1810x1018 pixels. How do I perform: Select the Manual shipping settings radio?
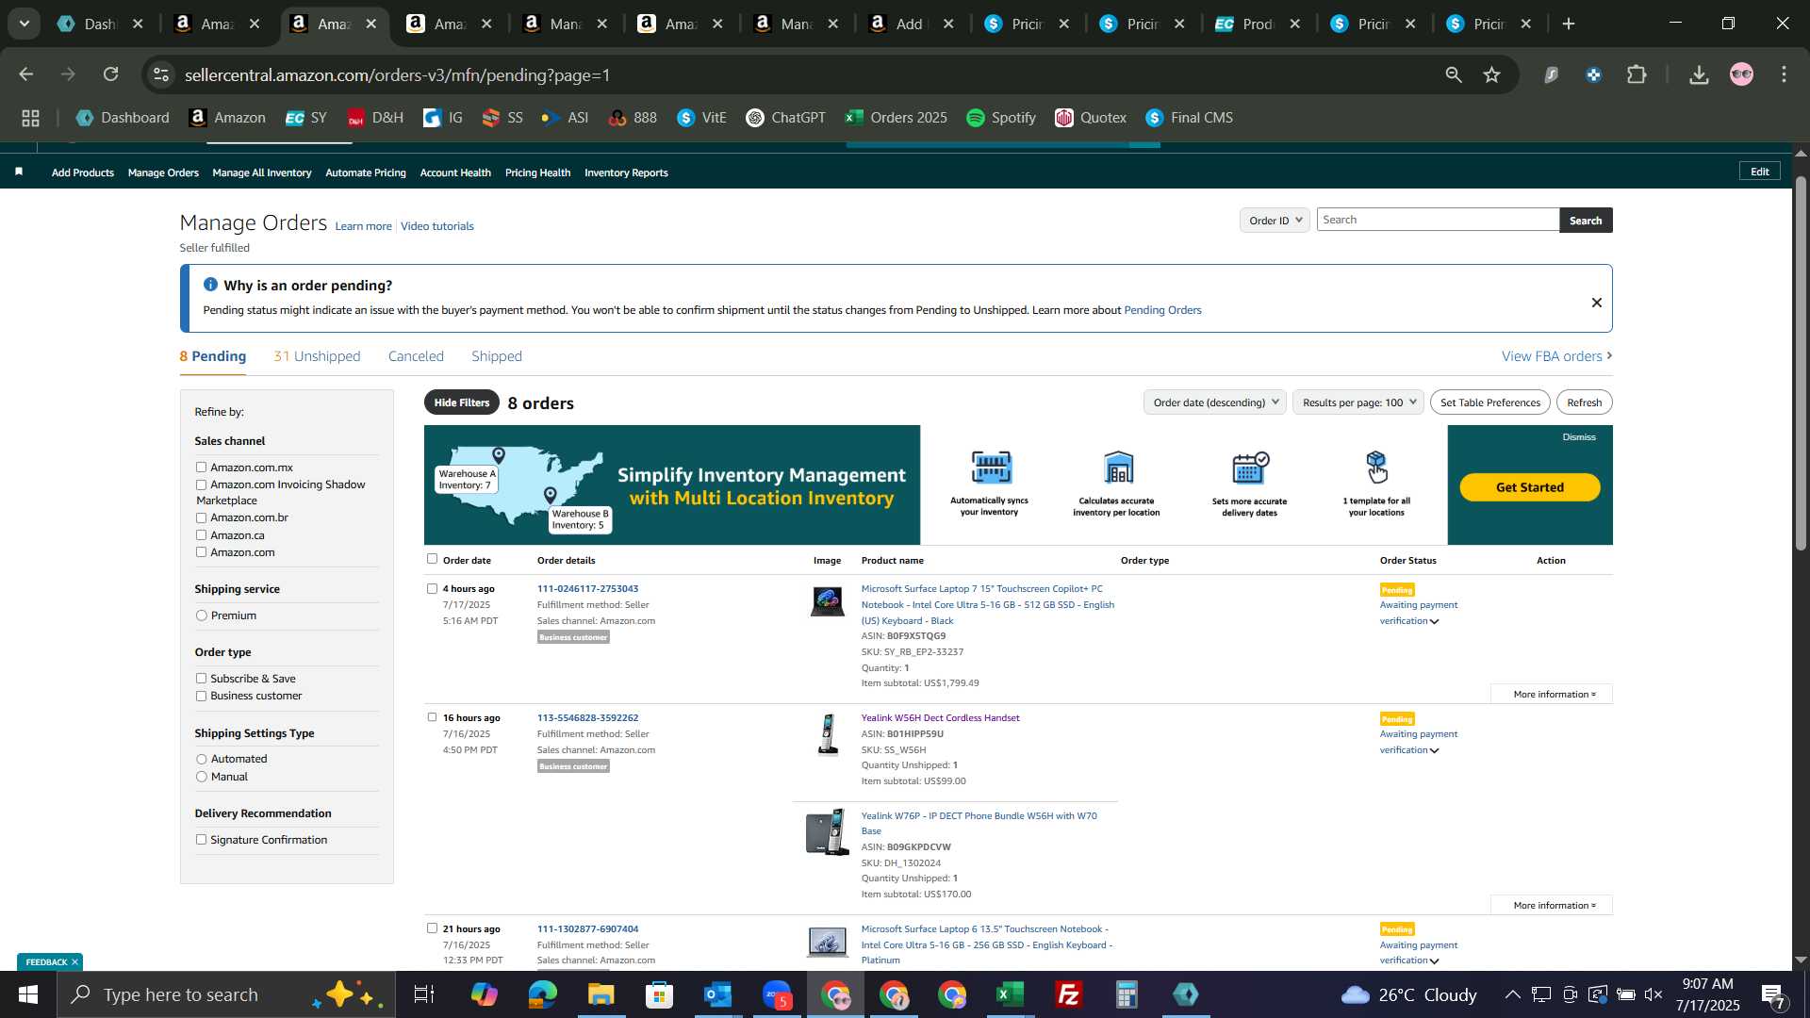[201, 777]
